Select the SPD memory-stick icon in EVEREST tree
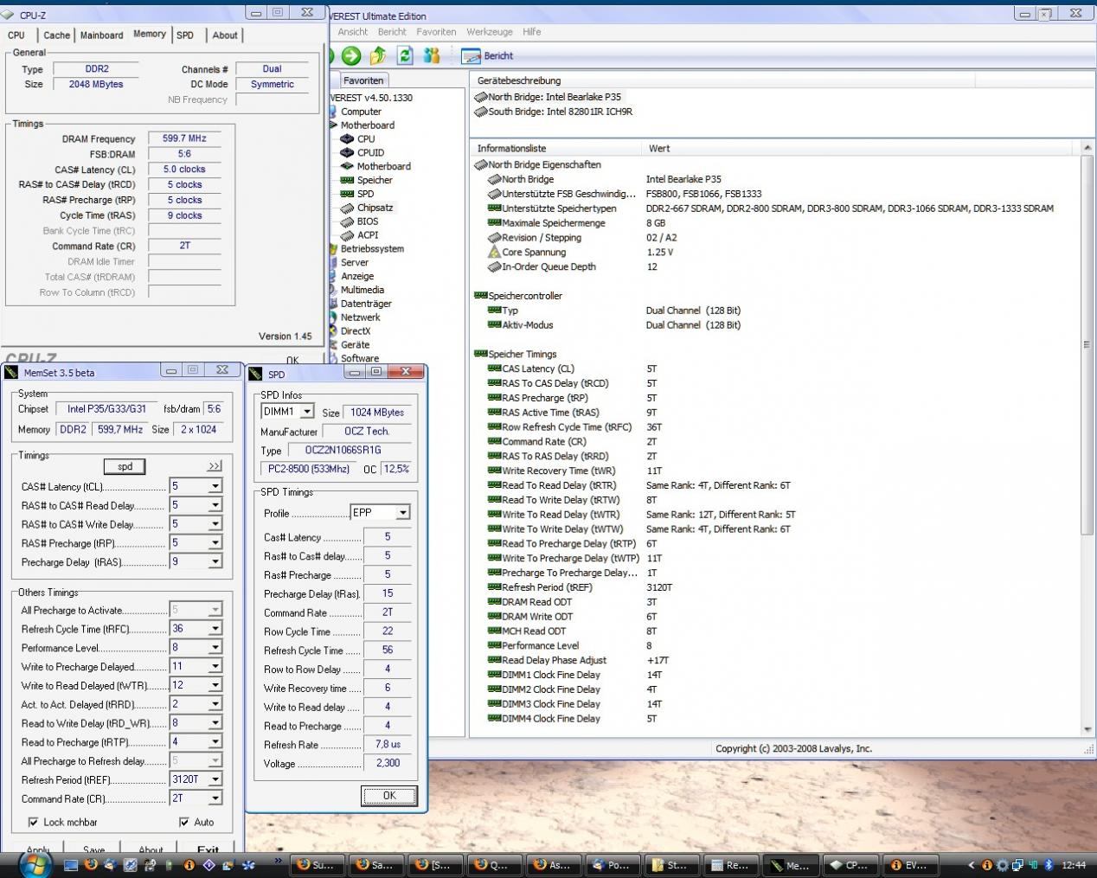 pos(347,194)
